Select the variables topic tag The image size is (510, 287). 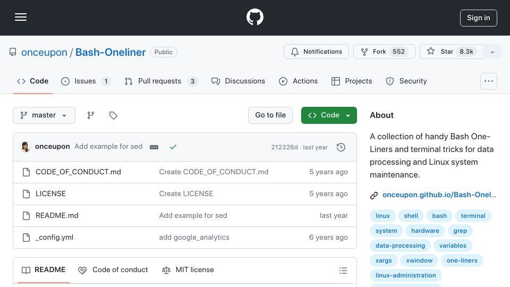453,246
